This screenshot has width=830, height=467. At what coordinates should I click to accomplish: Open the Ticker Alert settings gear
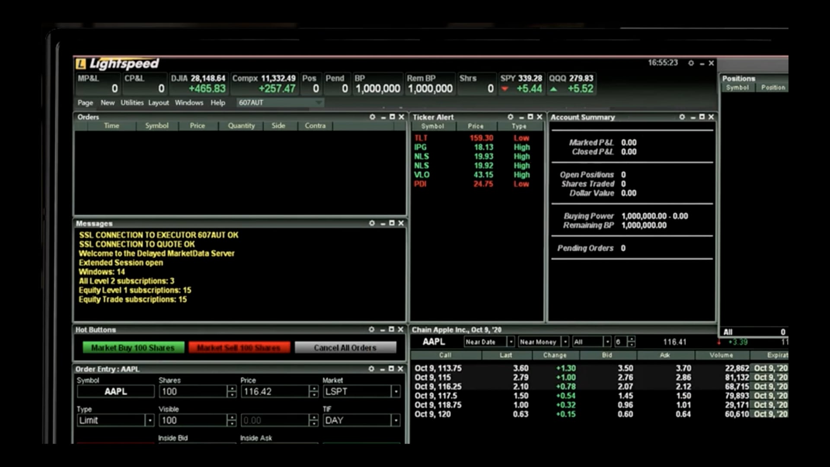pos(511,117)
